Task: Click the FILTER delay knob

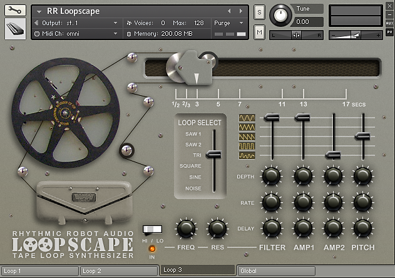Action: point(271,228)
